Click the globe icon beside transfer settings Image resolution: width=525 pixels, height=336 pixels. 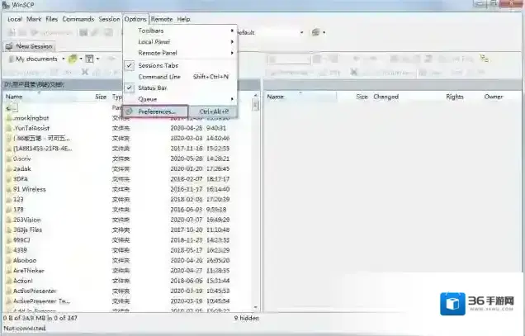coord(315,33)
